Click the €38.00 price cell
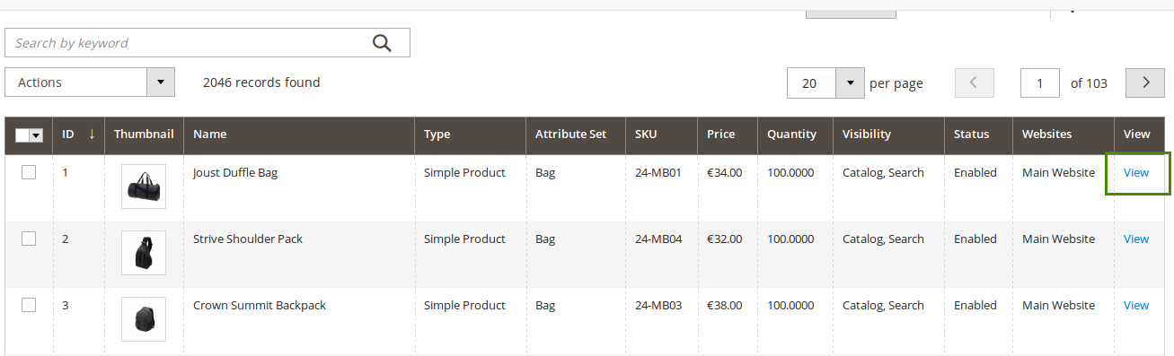1174x356 pixels. tap(724, 305)
